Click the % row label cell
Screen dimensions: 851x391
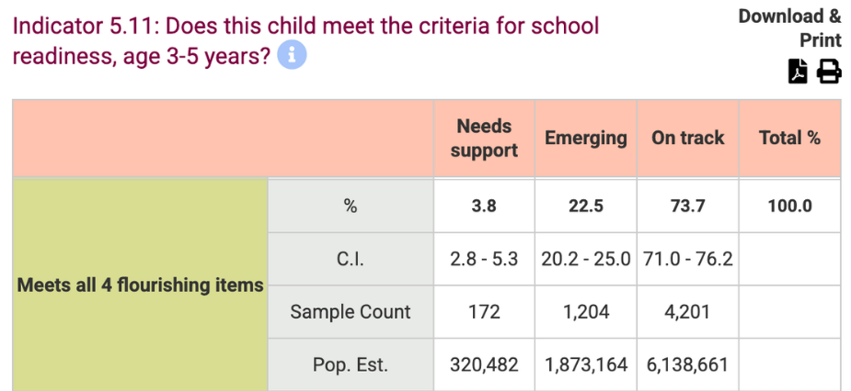[x=351, y=207]
